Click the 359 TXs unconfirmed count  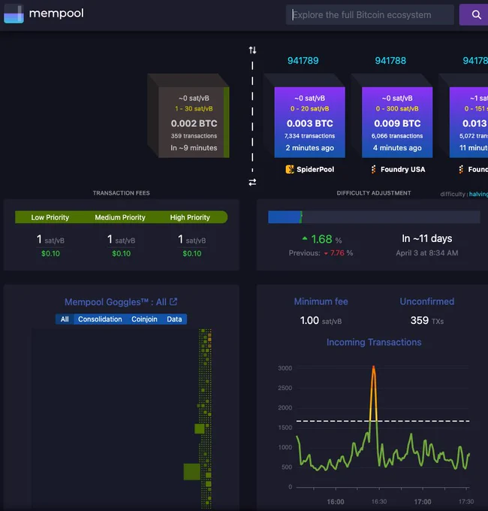426,321
